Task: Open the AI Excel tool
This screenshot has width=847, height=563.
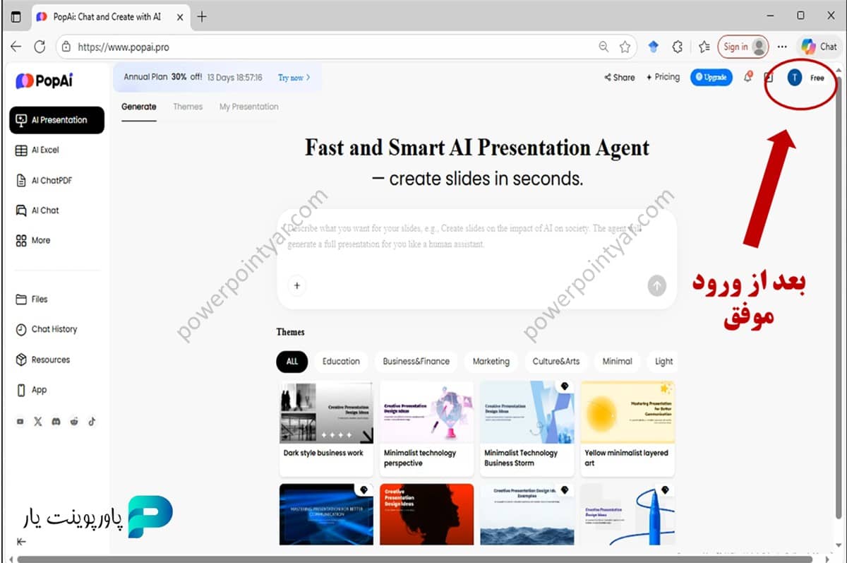Action: point(44,150)
